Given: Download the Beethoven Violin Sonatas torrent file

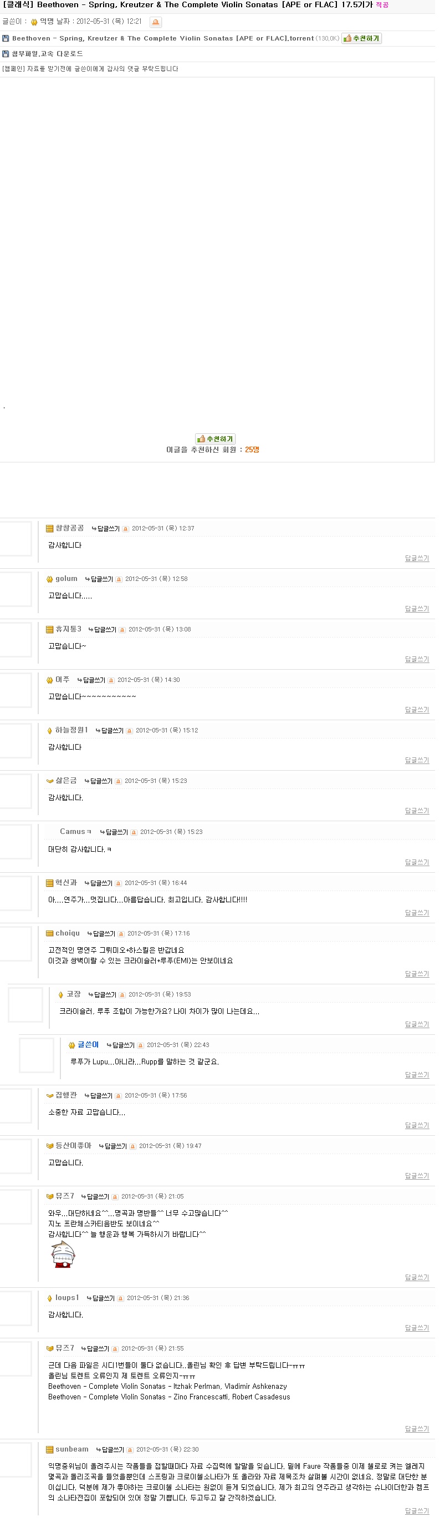Looking at the screenshot, I should (x=163, y=38).
